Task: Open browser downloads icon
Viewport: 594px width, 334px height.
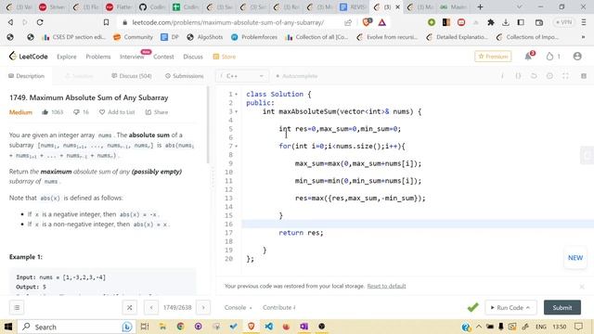Action: pyautogui.click(x=506, y=22)
